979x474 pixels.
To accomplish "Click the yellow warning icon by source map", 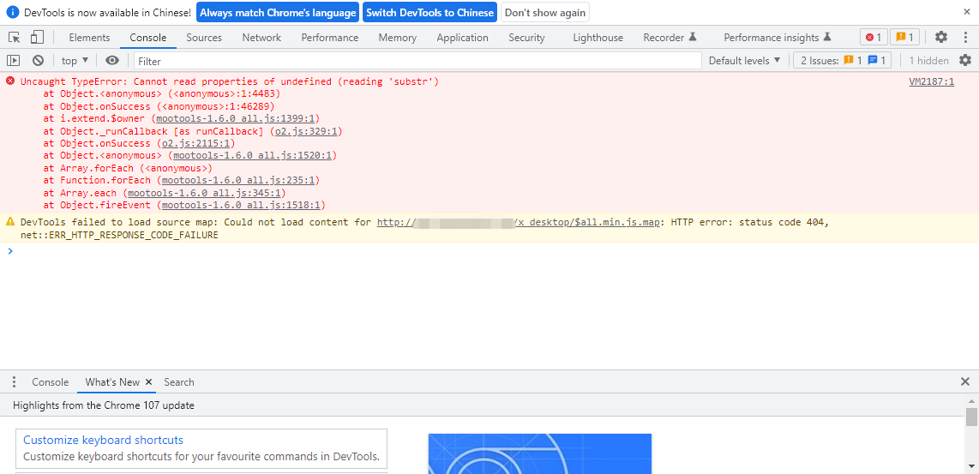I will pos(10,222).
